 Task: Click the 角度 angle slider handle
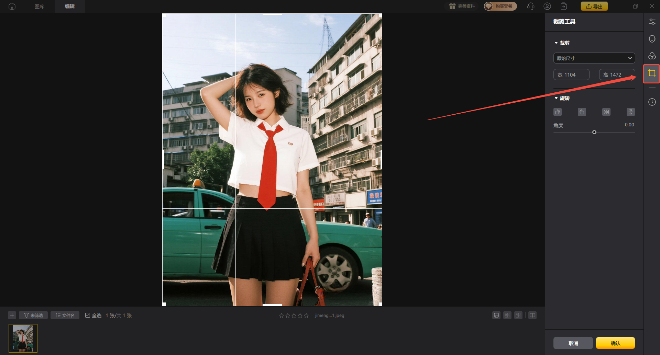594,132
